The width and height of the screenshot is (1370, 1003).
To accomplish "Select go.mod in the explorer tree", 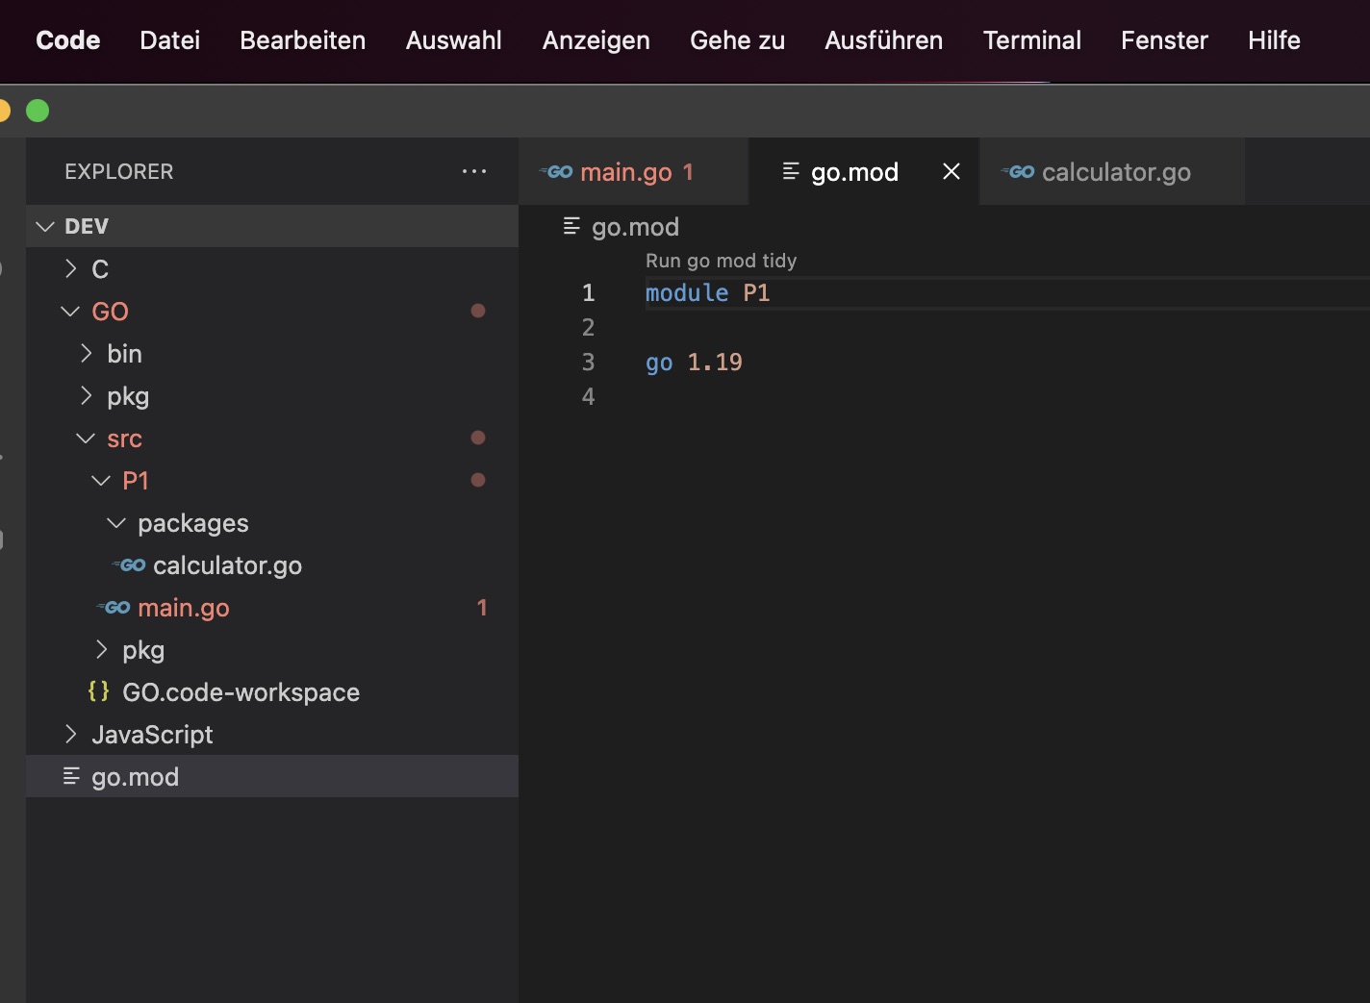I will pyautogui.click(x=272, y=777).
